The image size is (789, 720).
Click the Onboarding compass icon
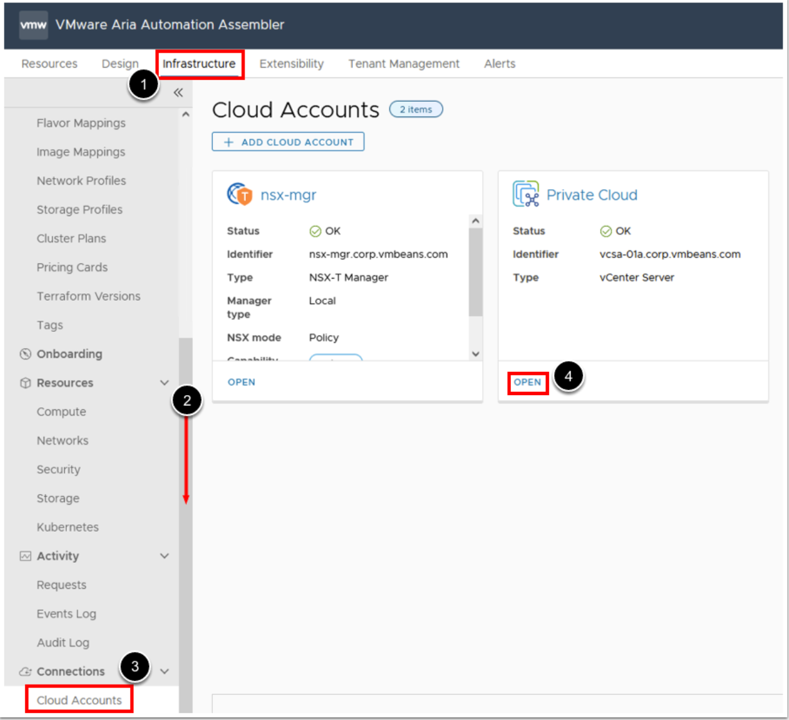tap(26, 354)
